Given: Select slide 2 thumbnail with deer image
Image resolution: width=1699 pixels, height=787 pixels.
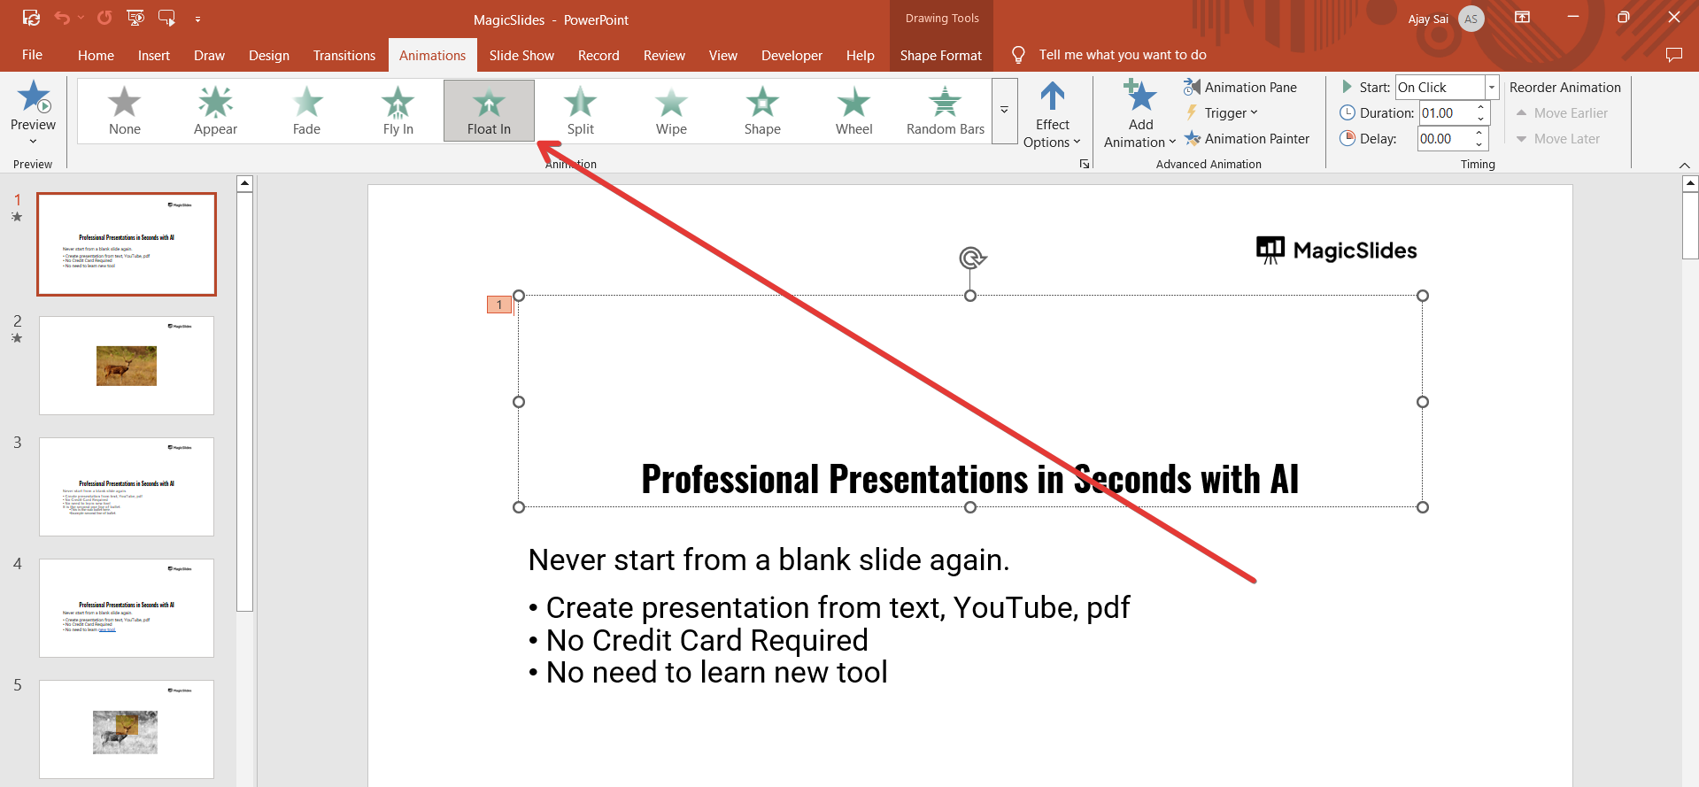Looking at the screenshot, I should pyautogui.click(x=127, y=366).
